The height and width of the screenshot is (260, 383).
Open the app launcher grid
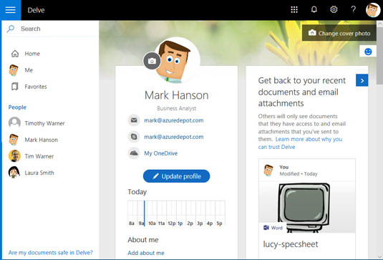(x=294, y=10)
